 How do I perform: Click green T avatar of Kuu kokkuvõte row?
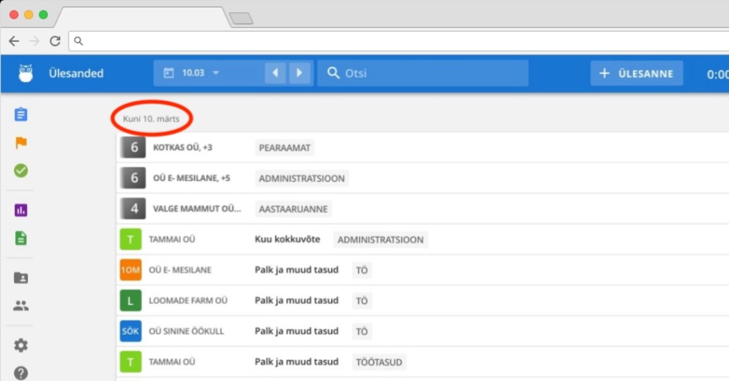[x=131, y=240]
